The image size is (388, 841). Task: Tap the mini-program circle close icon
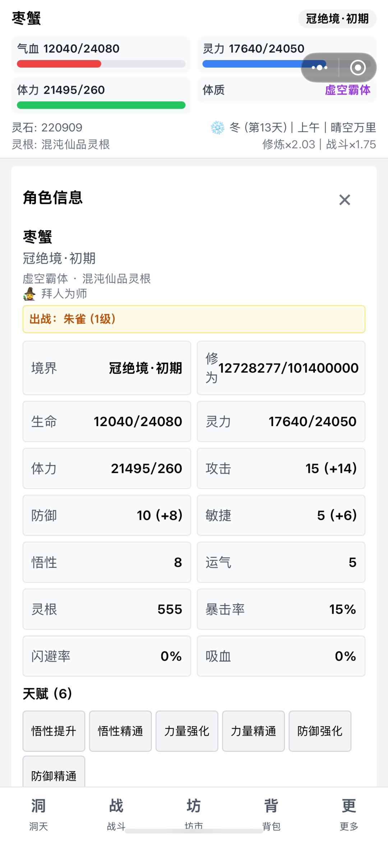[x=358, y=67]
